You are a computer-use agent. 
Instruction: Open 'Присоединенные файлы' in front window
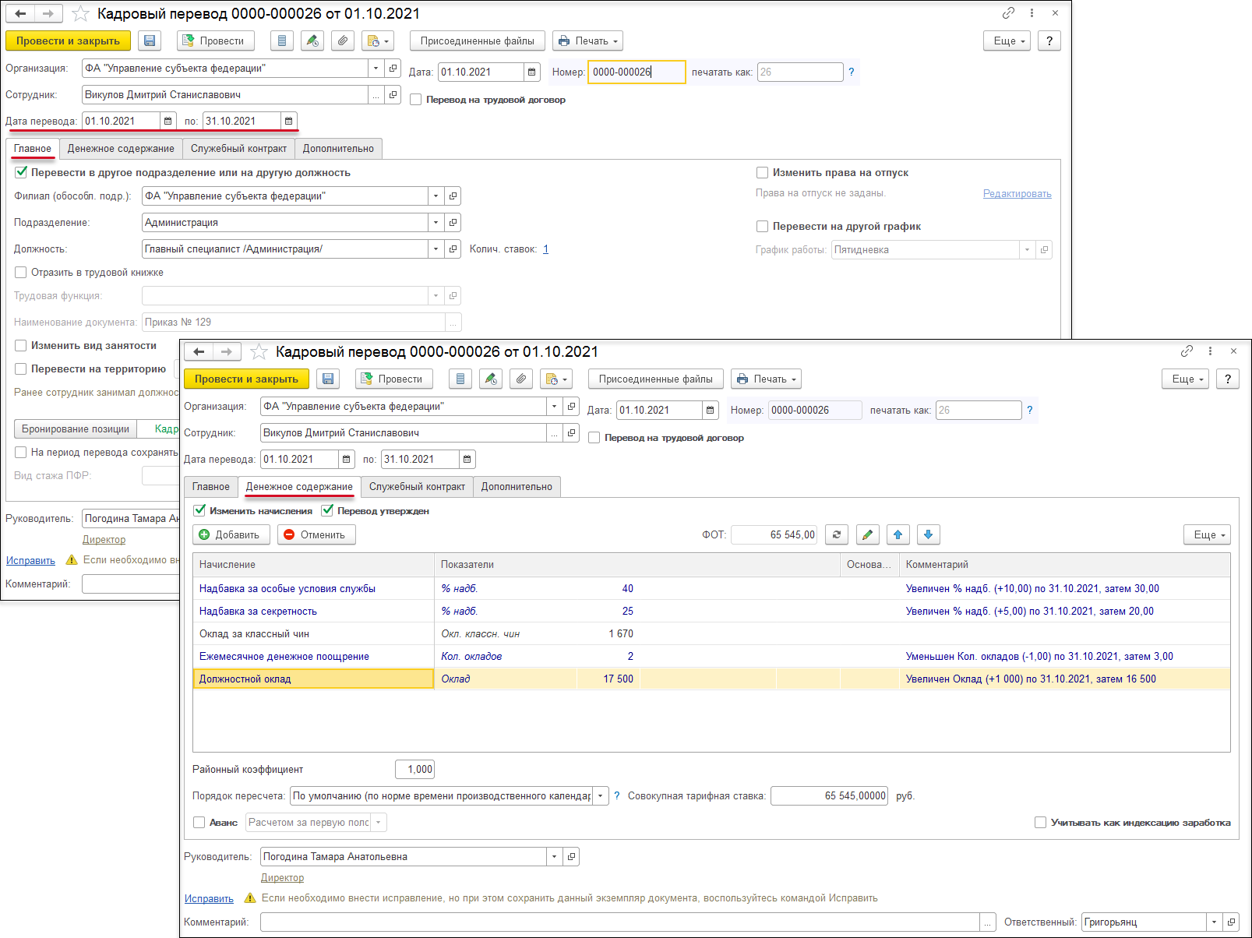click(655, 379)
